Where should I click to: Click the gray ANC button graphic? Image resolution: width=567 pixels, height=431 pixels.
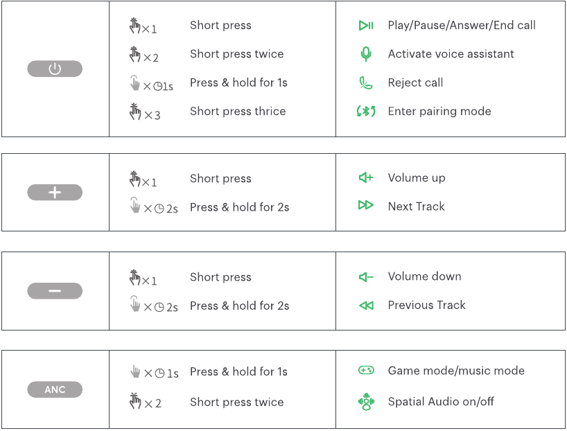55,389
